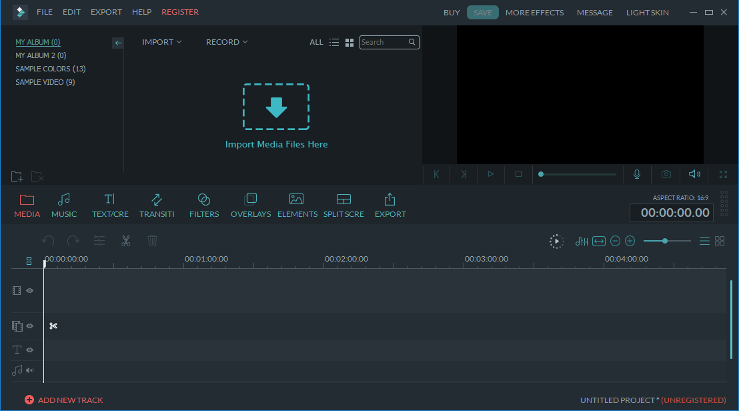The height and width of the screenshot is (411, 739).
Task: Open the FILTERS tab
Action: coord(204,205)
